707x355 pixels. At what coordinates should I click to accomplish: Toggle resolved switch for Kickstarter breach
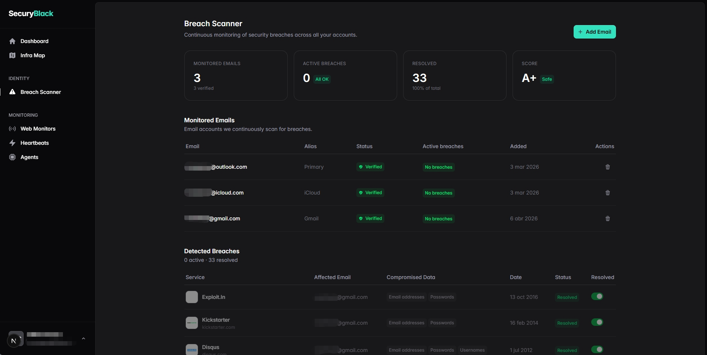click(597, 322)
